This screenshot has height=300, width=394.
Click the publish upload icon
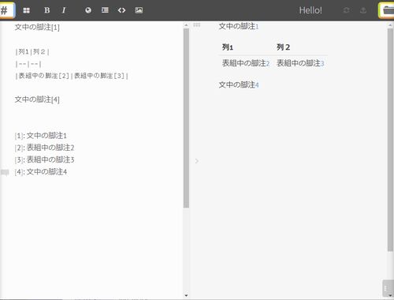click(x=363, y=10)
